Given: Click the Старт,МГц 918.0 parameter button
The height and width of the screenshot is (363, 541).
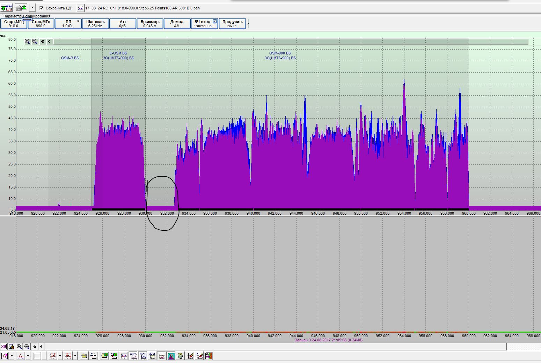Looking at the screenshot, I should coord(14,24).
